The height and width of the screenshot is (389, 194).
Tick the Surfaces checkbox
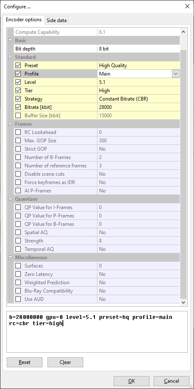[18, 266]
